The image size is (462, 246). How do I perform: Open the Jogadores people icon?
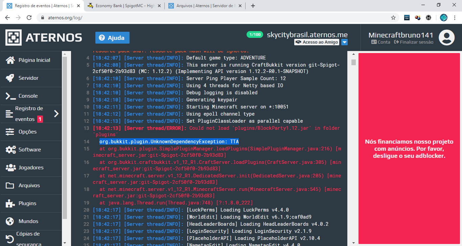pyautogui.click(x=10, y=168)
